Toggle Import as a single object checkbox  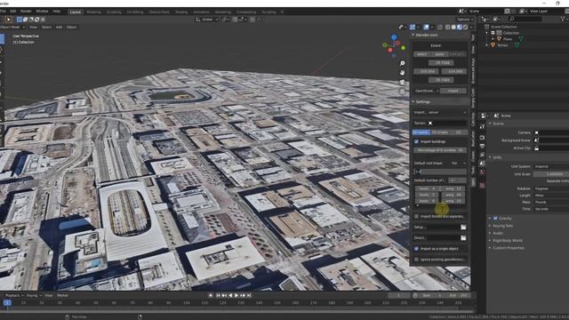(x=416, y=249)
